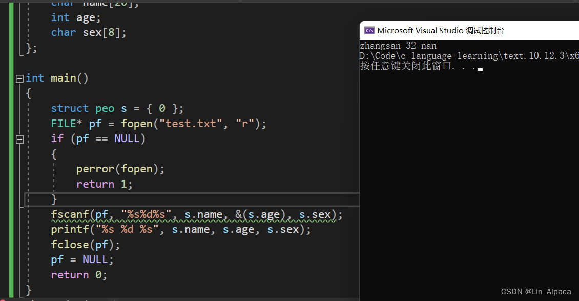Click the "%s %d %s" printf format string
Image resolution: width=579 pixels, height=301 pixels.
(x=127, y=229)
